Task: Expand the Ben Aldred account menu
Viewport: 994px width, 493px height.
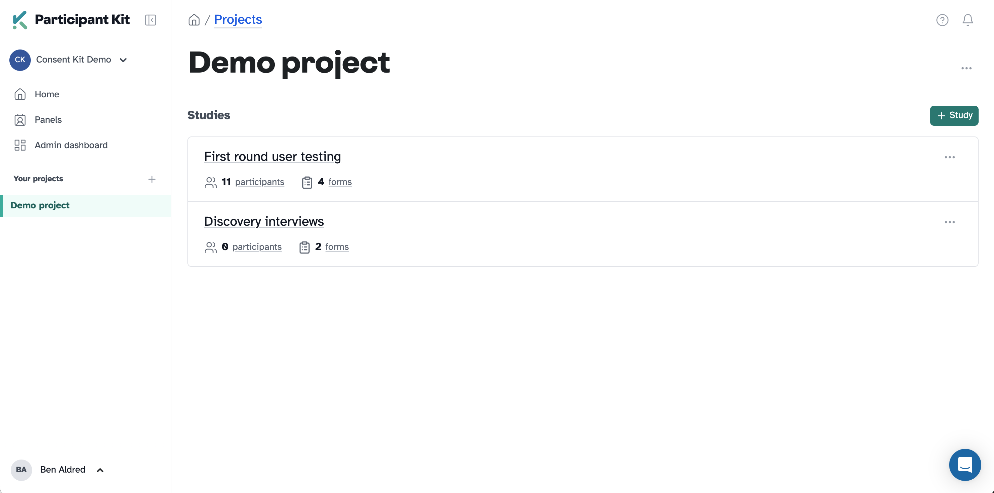Action: point(100,470)
